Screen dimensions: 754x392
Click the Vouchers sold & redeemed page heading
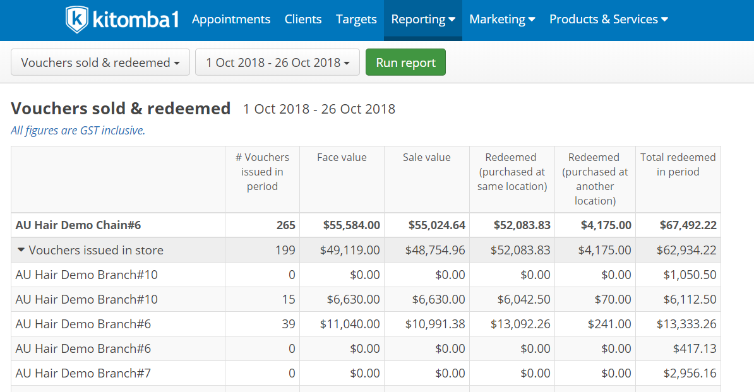(121, 109)
